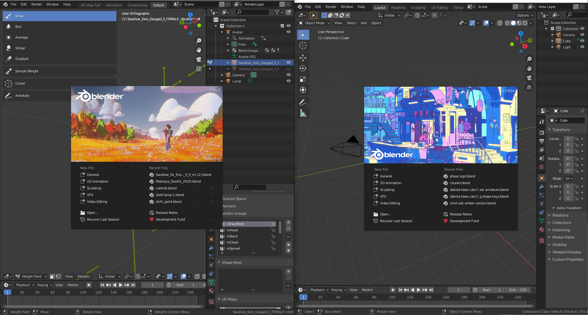Image resolution: width=588 pixels, height=315 pixels.
Task: Open recent file cabinet.blend
Action: [x=166, y=188]
